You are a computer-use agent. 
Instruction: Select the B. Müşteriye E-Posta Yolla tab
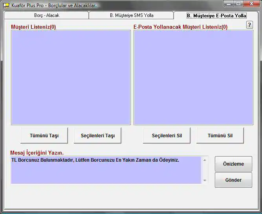[x=216, y=16]
